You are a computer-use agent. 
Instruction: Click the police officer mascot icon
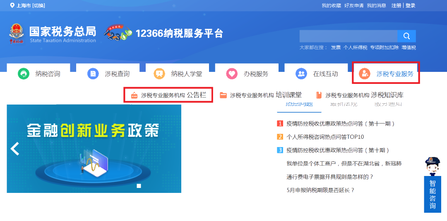coord(433,166)
